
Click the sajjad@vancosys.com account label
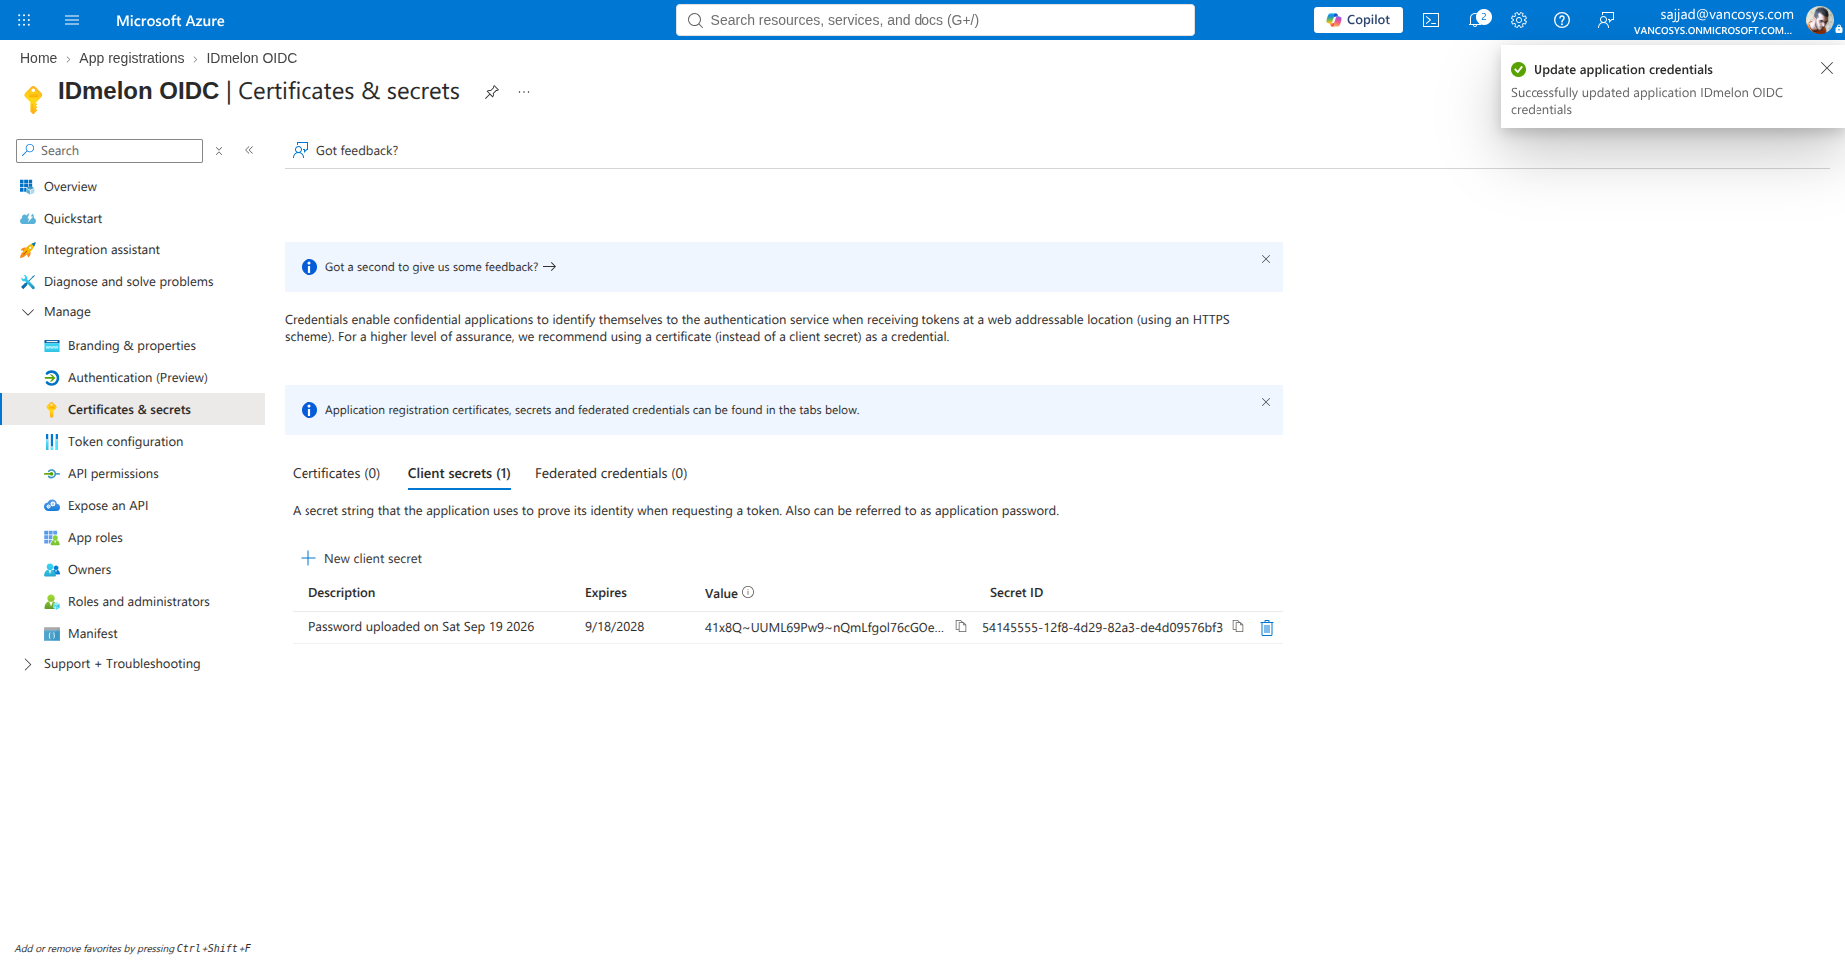(x=1727, y=14)
